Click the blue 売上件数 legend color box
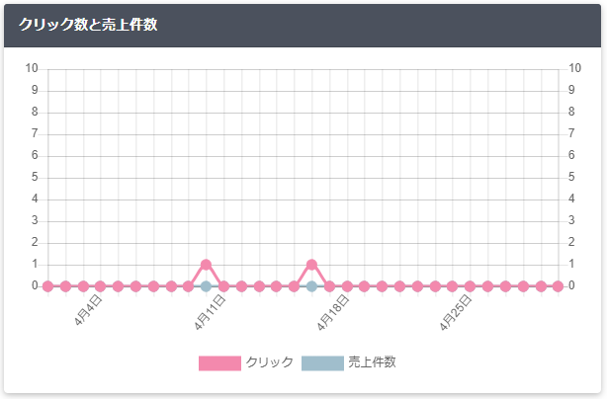 click(322, 363)
